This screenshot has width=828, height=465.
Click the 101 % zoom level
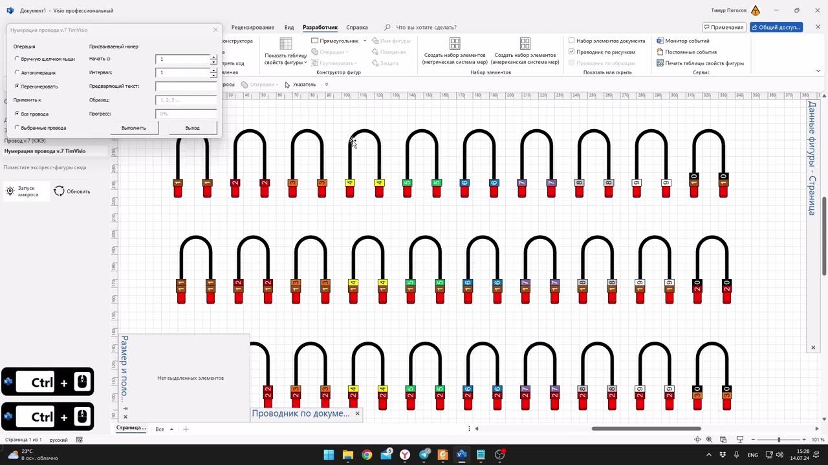click(818, 440)
